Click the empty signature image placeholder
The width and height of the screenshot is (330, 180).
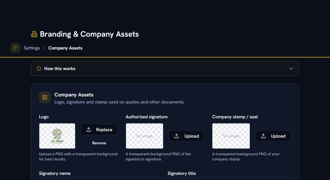click(144, 136)
